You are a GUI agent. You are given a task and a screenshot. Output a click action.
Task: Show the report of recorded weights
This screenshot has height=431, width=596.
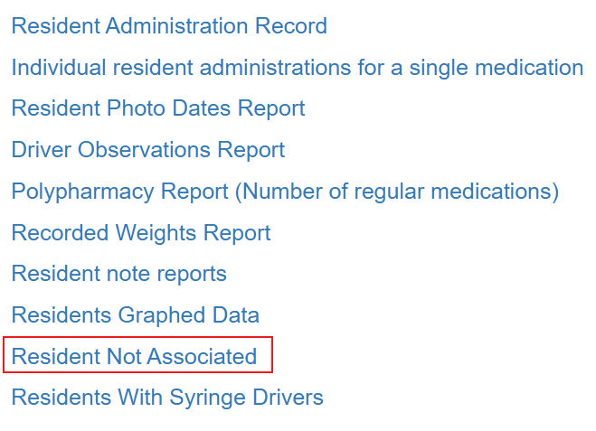(x=141, y=232)
